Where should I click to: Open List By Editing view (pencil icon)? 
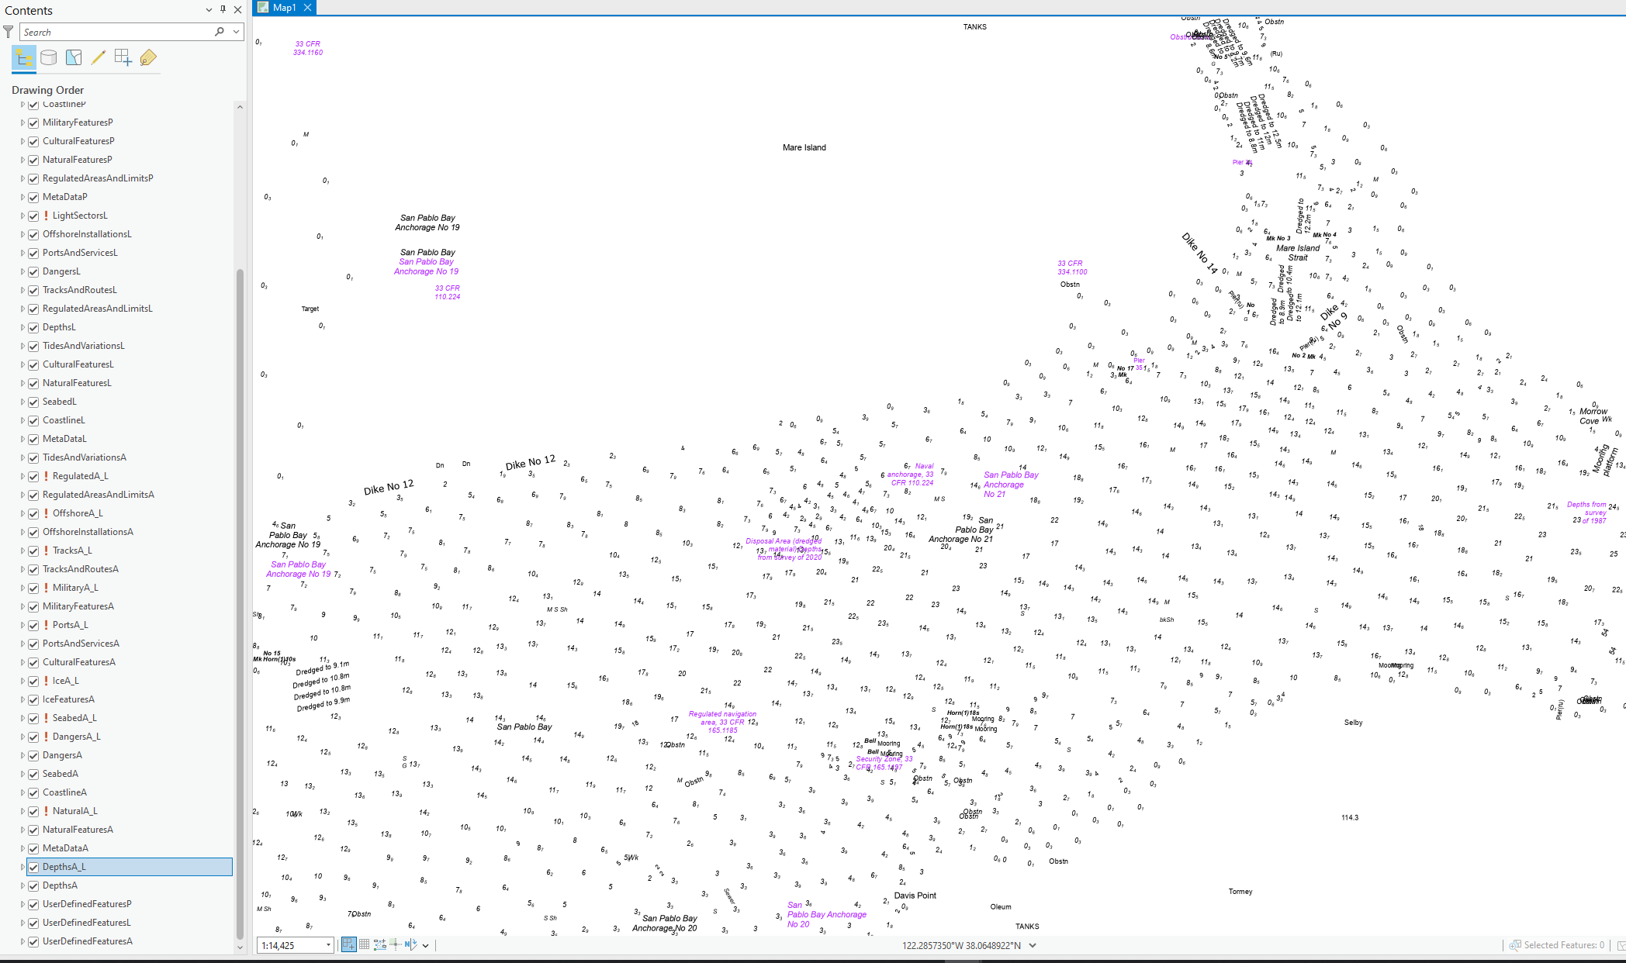[99, 57]
